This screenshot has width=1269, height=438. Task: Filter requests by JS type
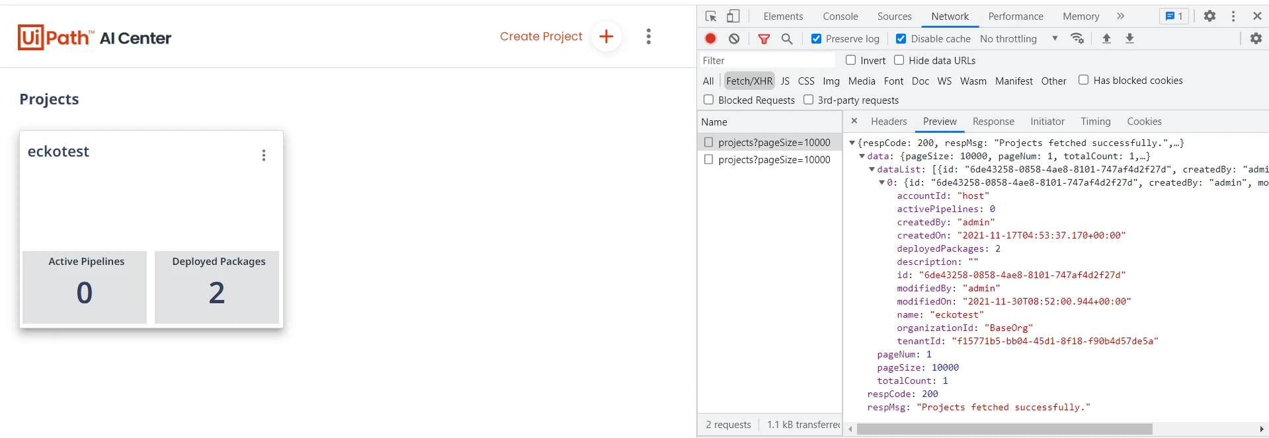click(x=785, y=81)
